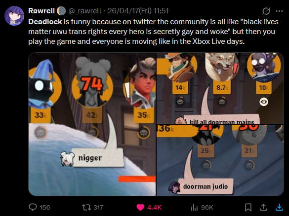Click the Rawrell display name
This screenshot has width=289, height=216.
pyautogui.click(x=41, y=11)
